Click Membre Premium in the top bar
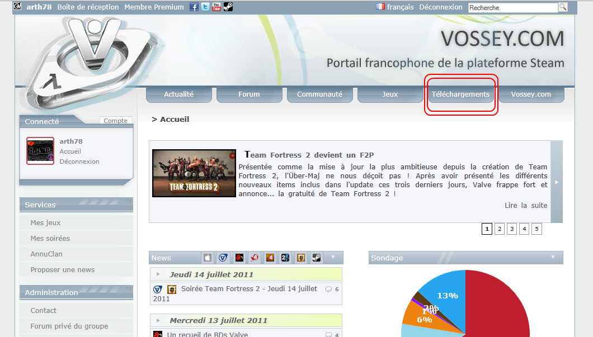The image size is (593, 337). coord(154,7)
